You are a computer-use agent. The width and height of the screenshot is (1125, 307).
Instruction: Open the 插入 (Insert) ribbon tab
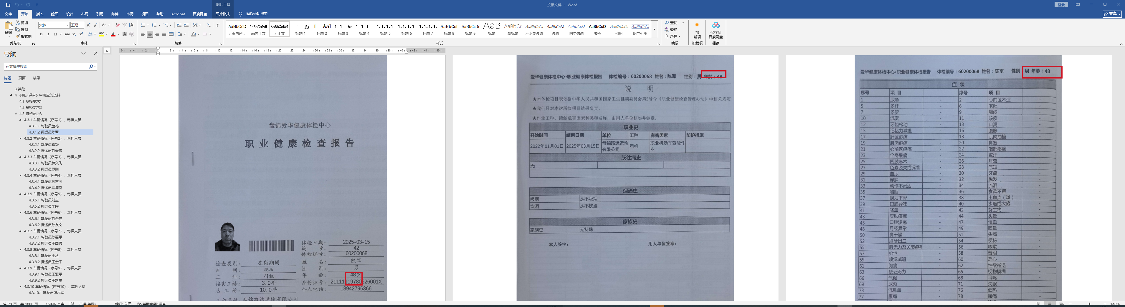click(40, 14)
